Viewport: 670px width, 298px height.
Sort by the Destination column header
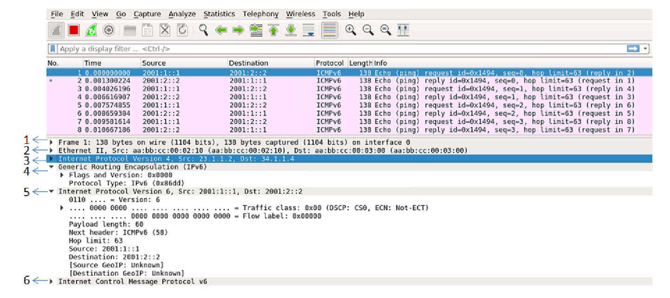271,63
